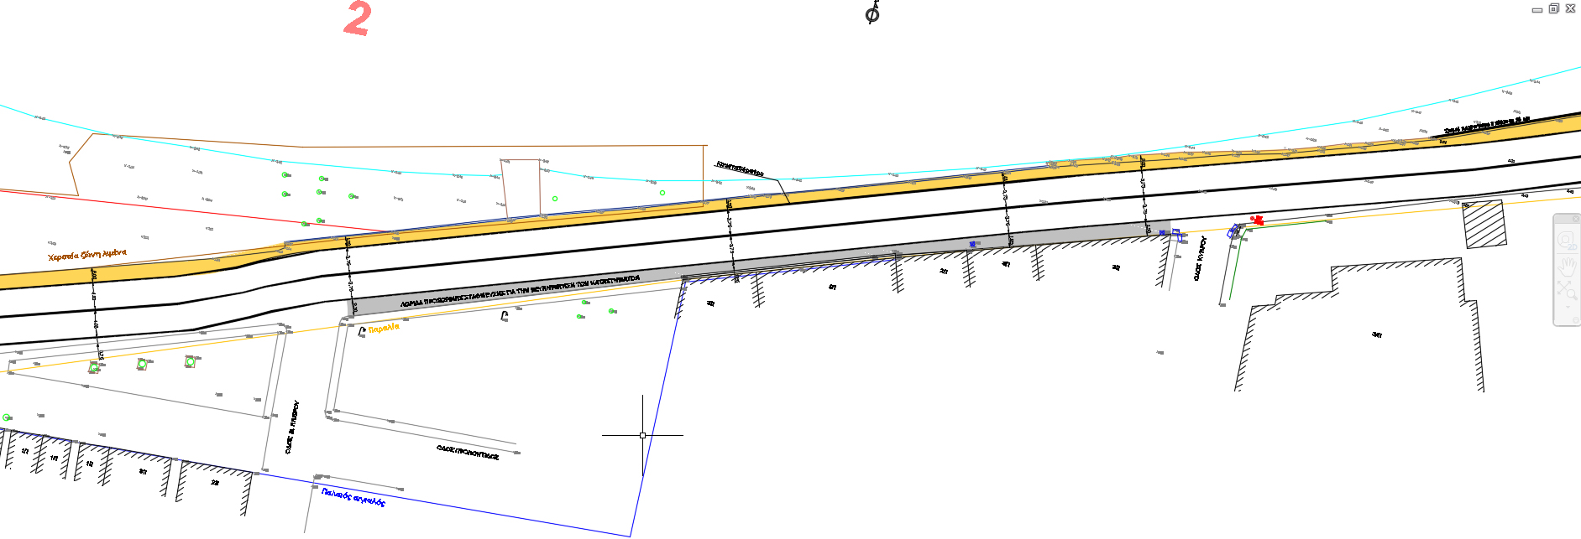Select the brown Χερσαία ζώνη λιμένα label
Viewport: 1581px width, 539px height.
point(87,255)
